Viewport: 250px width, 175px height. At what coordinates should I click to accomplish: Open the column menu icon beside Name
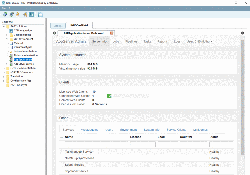(62, 137)
